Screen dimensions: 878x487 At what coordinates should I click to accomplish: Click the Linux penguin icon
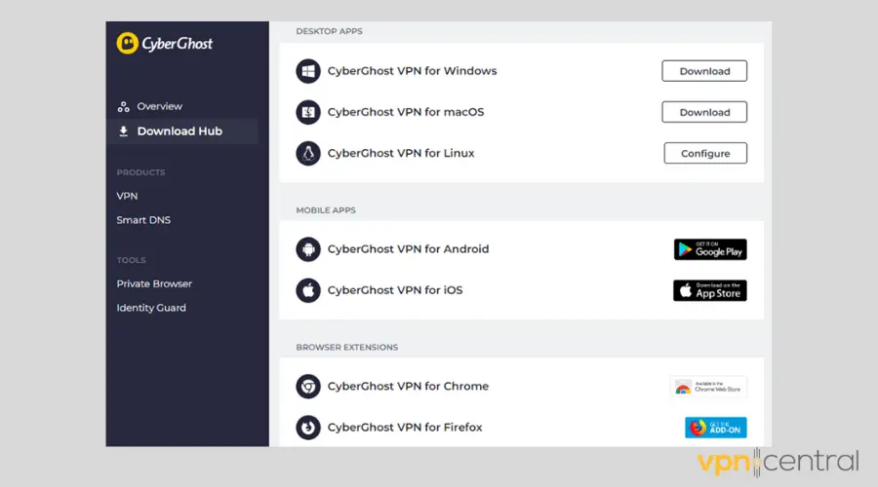[308, 153]
